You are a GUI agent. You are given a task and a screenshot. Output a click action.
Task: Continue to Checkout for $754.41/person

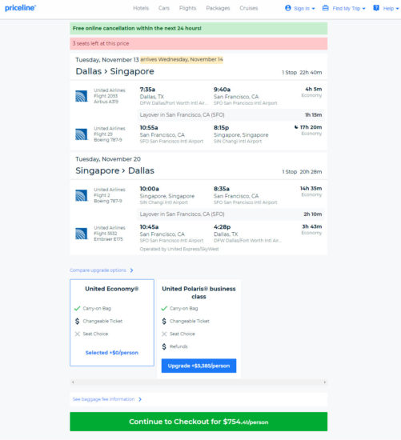point(198,422)
